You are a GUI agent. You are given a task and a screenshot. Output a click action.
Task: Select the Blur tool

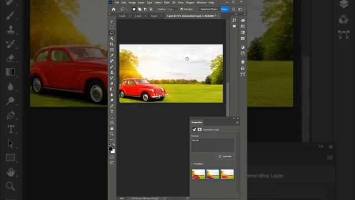point(111,94)
